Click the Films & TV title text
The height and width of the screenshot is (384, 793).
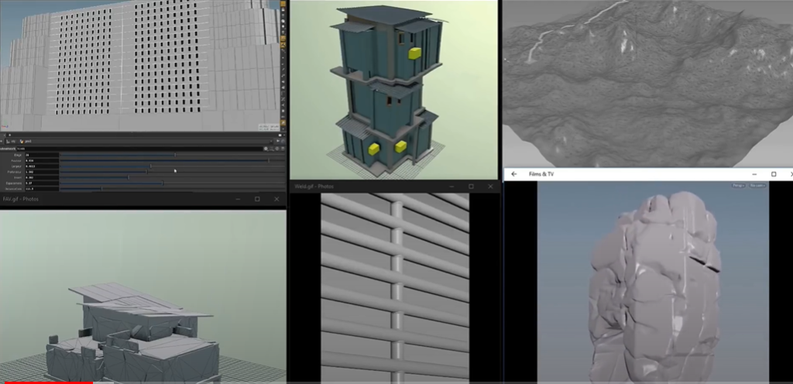tap(541, 174)
